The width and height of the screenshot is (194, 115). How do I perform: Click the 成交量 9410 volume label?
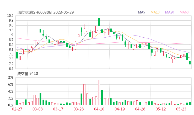coord(28,74)
